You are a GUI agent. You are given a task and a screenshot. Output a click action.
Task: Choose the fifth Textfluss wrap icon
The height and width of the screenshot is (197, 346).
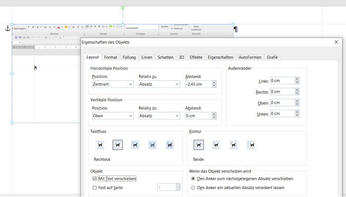[170, 145]
